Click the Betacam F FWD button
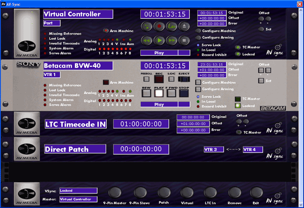Viewport: 304px width, 208px height. [x=171, y=93]
